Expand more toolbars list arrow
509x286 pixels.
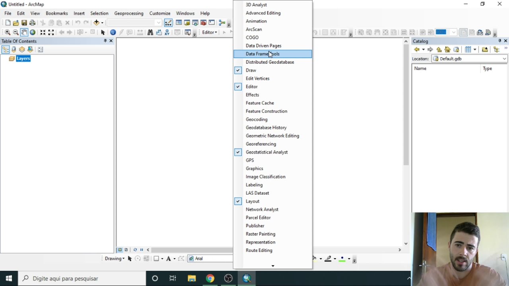(273, 266)
